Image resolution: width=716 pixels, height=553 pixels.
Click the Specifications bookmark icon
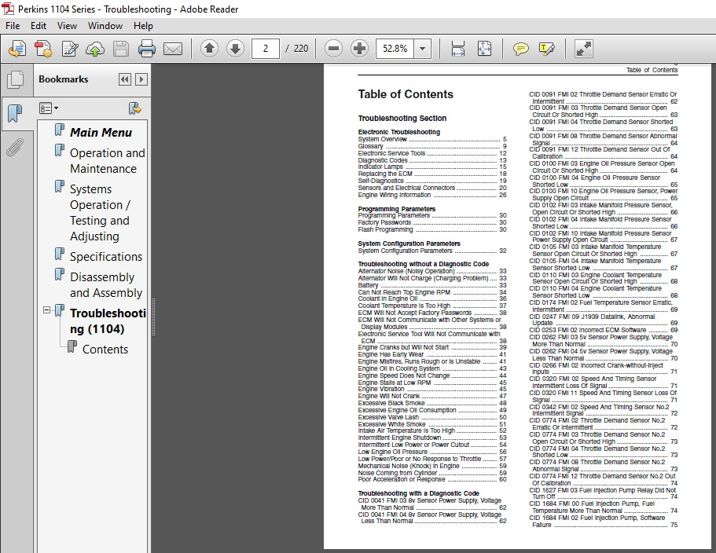(x=60, y=255)
